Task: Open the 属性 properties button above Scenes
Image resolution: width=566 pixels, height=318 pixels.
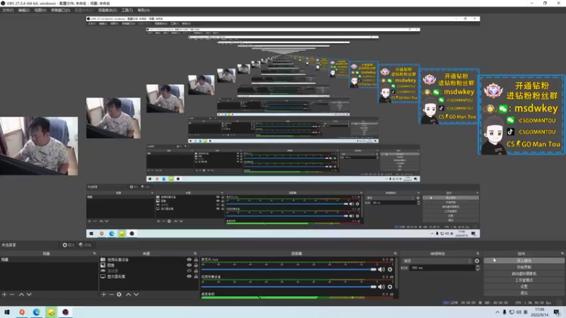Action: [68, 245]
